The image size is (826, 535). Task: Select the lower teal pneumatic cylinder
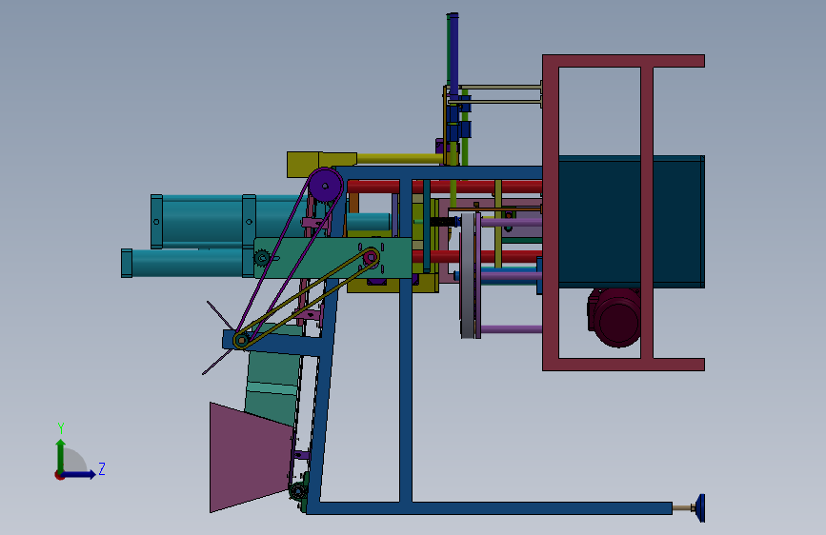(x=187, y=263)
